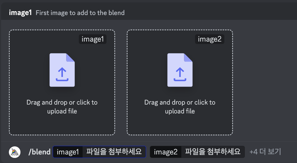Expand the +4 더 보기 options
The width and height of the screenshot is (297, 163).
[265, 152]
